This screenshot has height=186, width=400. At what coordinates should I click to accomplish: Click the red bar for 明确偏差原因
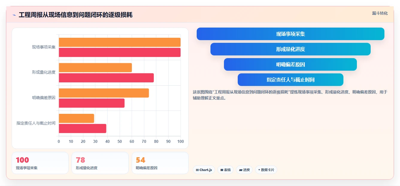pos(92,103)
